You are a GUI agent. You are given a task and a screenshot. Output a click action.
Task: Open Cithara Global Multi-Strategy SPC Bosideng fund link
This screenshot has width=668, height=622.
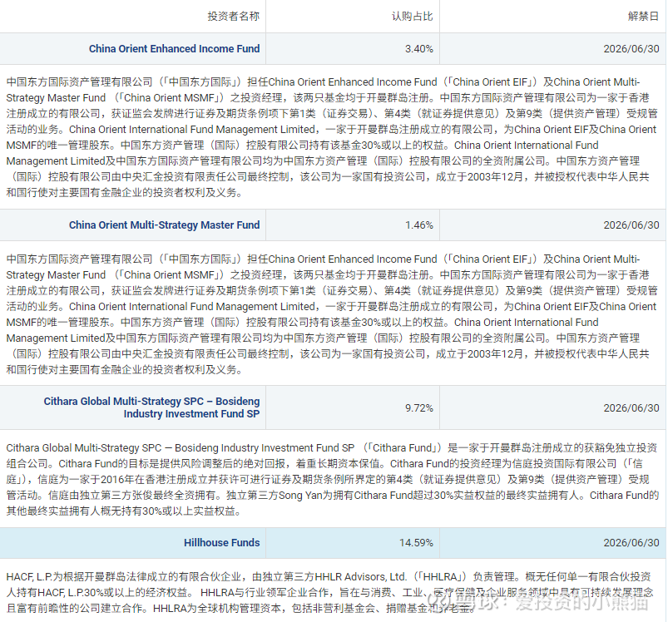click(x=151, y=407)
